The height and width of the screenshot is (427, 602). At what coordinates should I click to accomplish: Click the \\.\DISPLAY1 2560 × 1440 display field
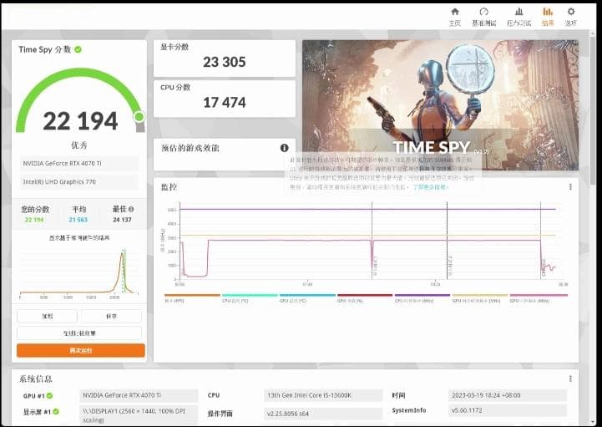(139, 415)
